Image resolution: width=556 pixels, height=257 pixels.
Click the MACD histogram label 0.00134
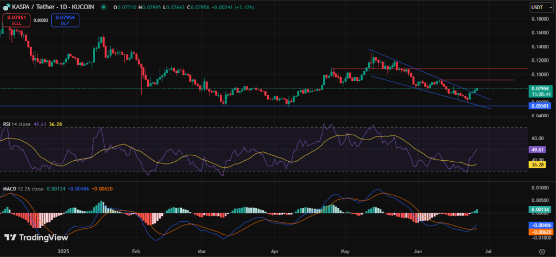540,209
